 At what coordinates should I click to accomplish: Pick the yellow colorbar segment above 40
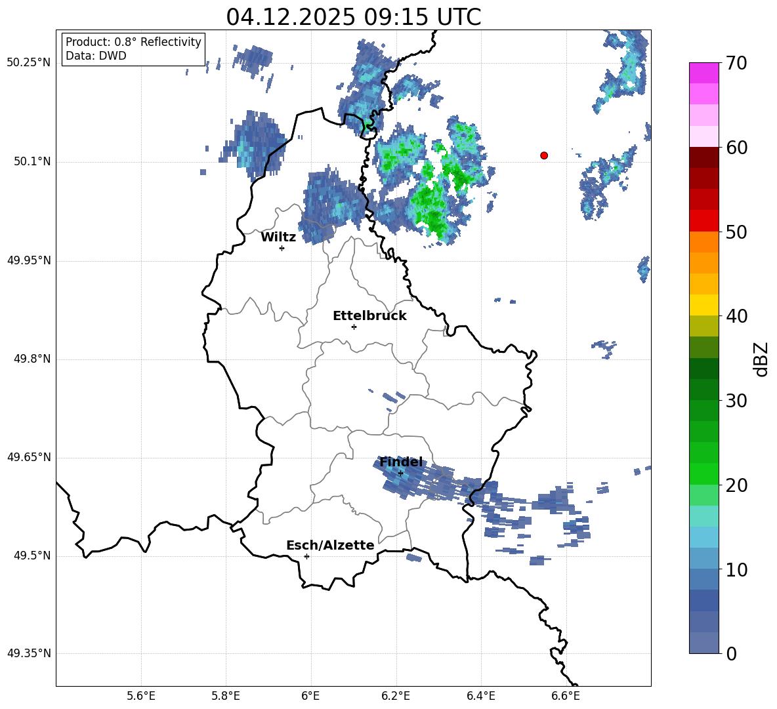point(704,305)
